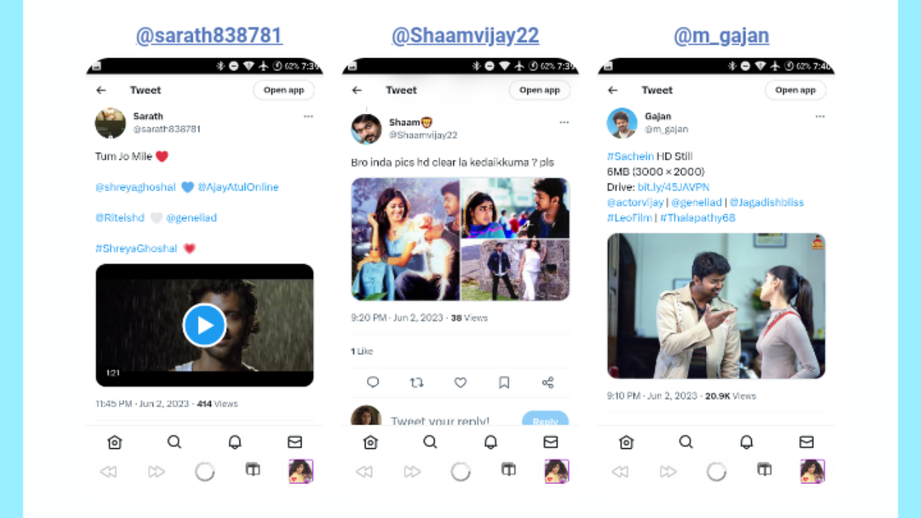921x518 pixels.
Task: Open more options on Sarath's tweet
Action: [x=308, y=117]
